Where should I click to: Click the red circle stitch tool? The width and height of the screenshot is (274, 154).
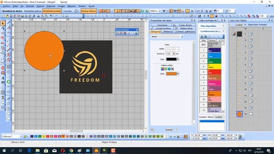[3, 68]
